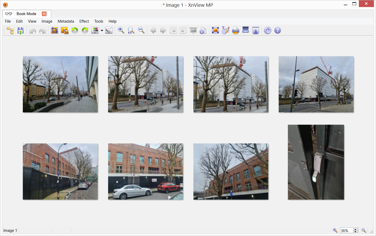Click the status bar zoom out magnifier

coord(364,231)
